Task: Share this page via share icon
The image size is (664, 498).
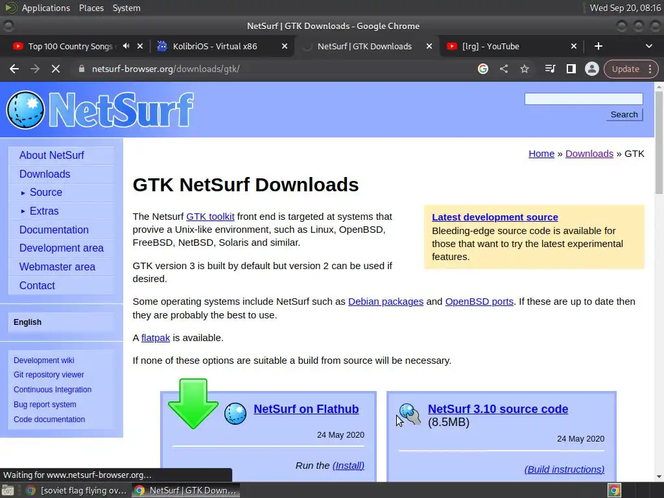Action: point(503,69)
